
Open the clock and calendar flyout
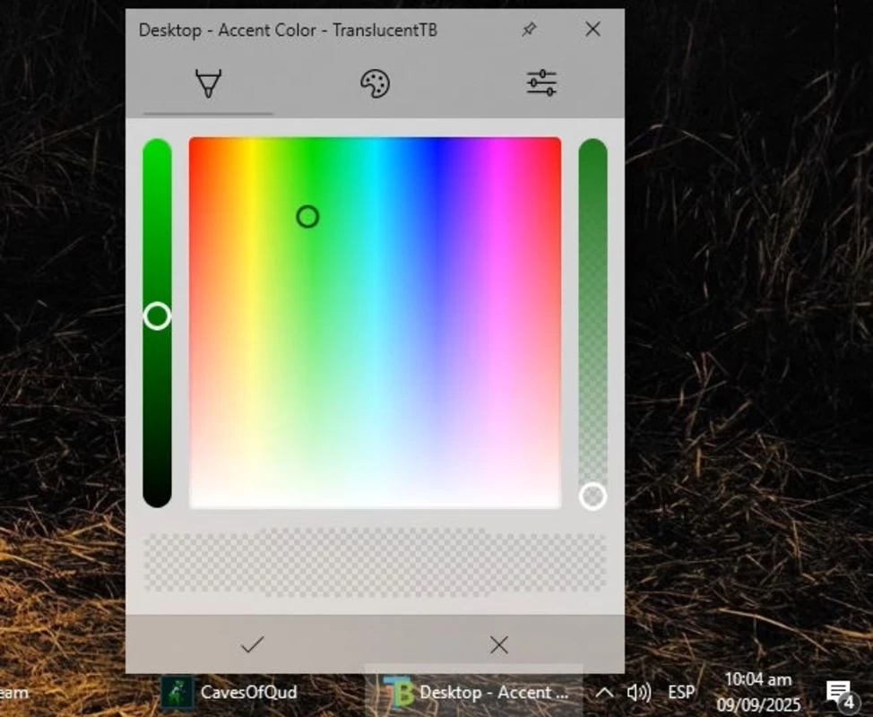[757, 692]
